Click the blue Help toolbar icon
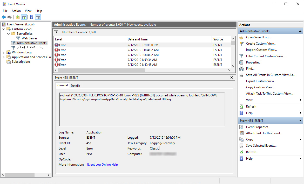304x184 pixels. coord(31,17)
